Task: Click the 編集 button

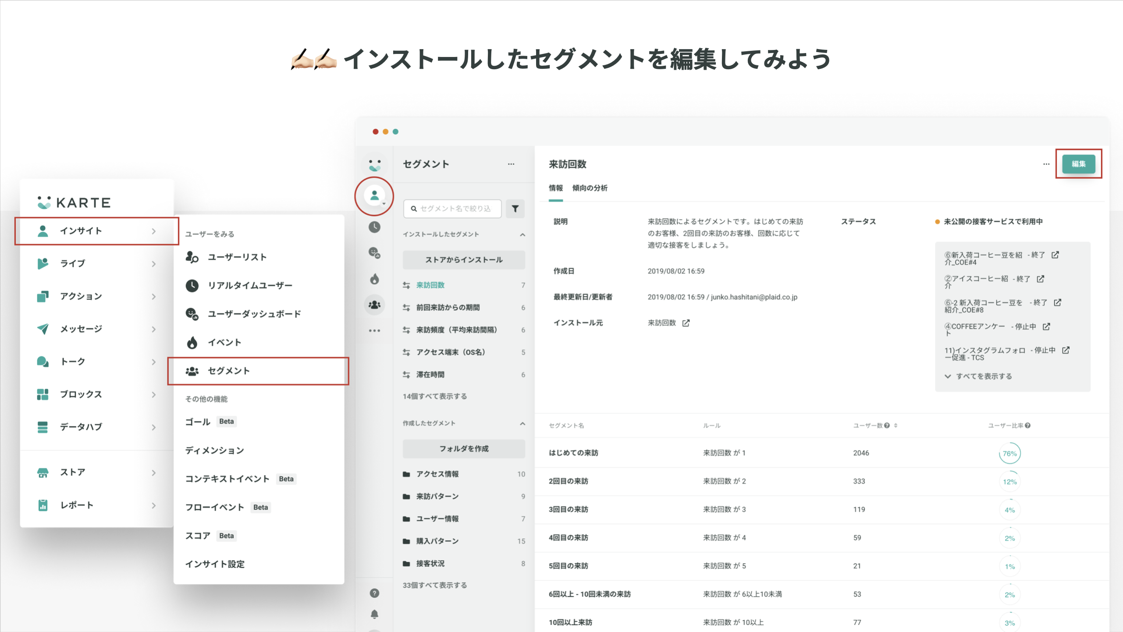Action: [x=1078, y=164]
